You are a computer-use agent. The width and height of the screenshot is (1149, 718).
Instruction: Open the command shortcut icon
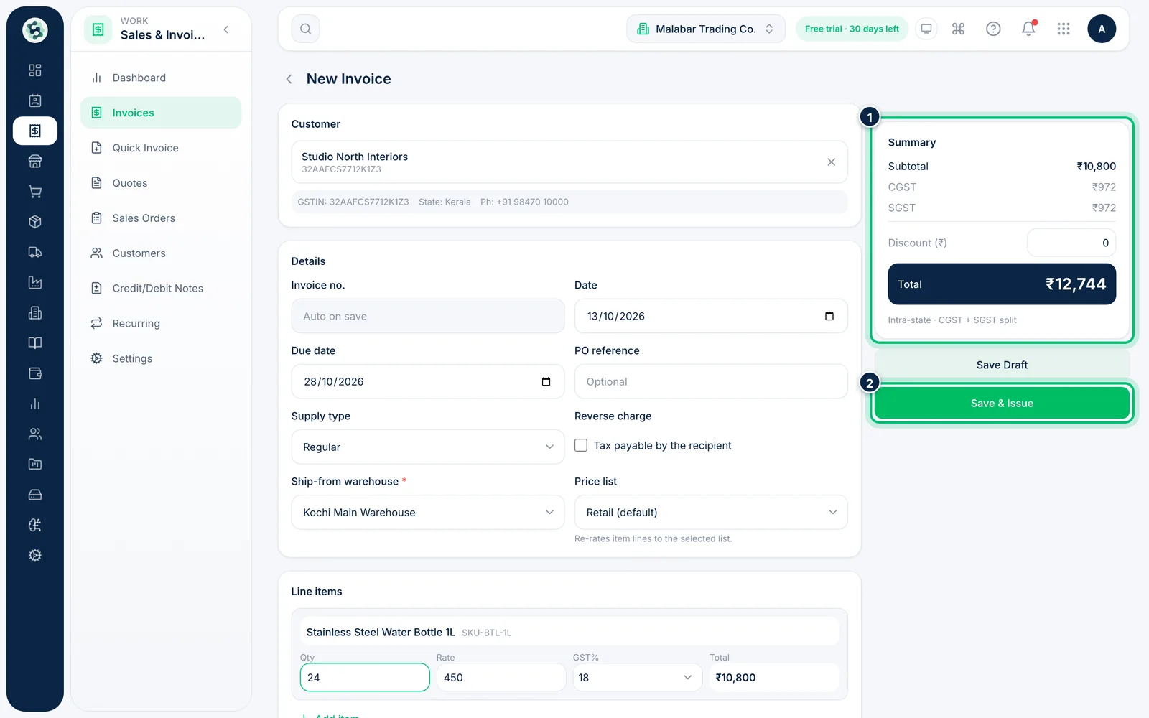point(958,29)
